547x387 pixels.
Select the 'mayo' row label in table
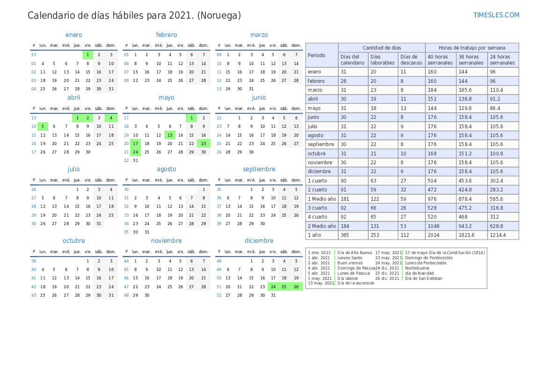tap(314, 108)
